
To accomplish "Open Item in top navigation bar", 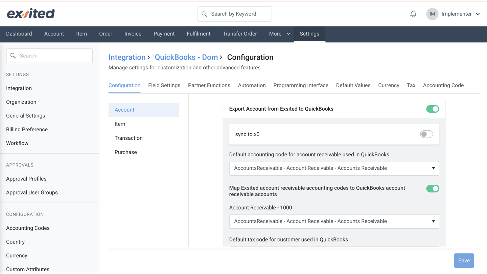I will coord(82,34).
